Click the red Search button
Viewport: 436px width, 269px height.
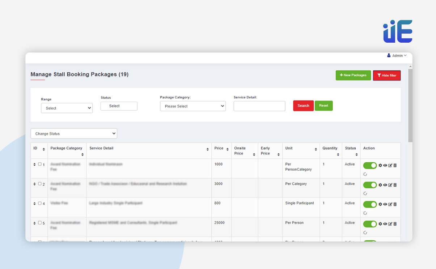tap(303, 106)
